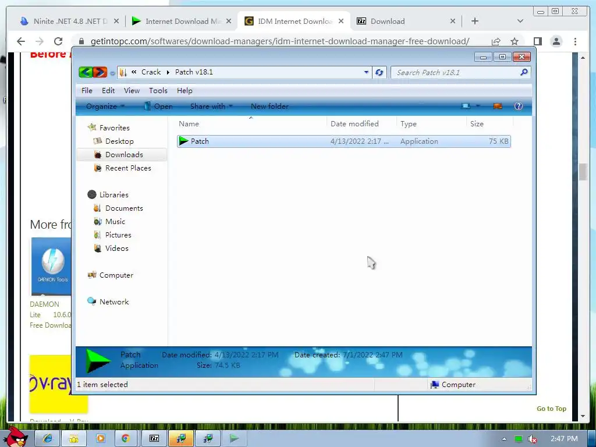Go forward using the orange arrow in Explorer
The width and height of the screenshot is (596, 447).
click(100, 72)
